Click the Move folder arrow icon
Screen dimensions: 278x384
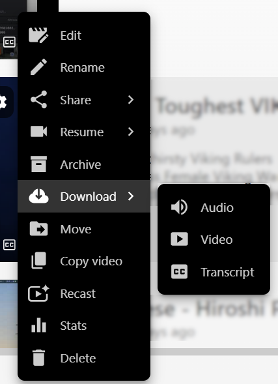pyautogui.click(x=38, y=229)
